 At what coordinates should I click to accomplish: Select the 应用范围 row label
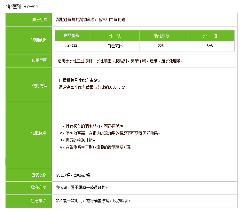[39, 60]
